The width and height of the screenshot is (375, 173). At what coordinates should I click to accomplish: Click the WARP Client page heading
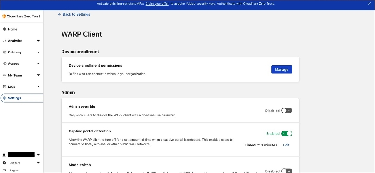point(82,34)
